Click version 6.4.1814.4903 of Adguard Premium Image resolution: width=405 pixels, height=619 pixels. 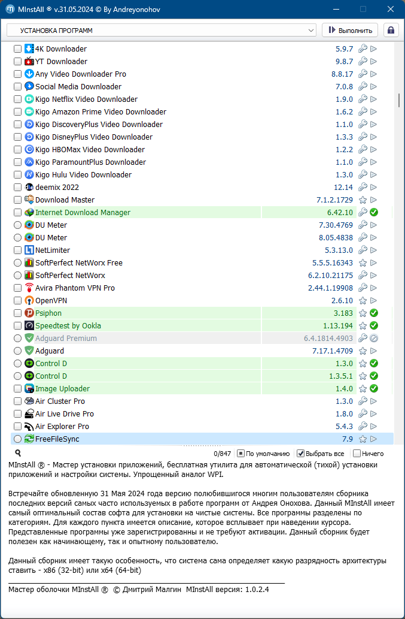328,339
